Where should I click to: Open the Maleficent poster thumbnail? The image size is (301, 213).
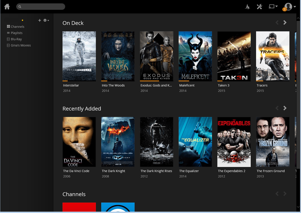tap(195, 56)
